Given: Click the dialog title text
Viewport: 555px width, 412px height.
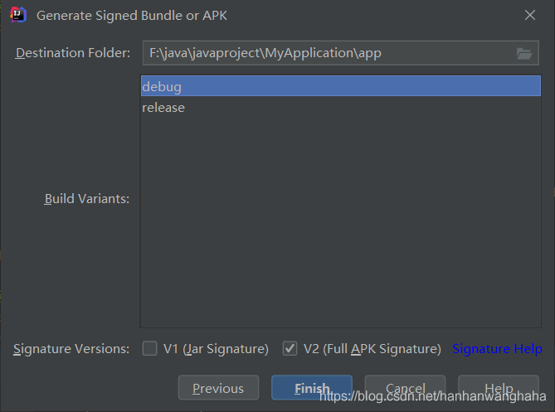Looking at the screenshot, I should tap(132, 15).
